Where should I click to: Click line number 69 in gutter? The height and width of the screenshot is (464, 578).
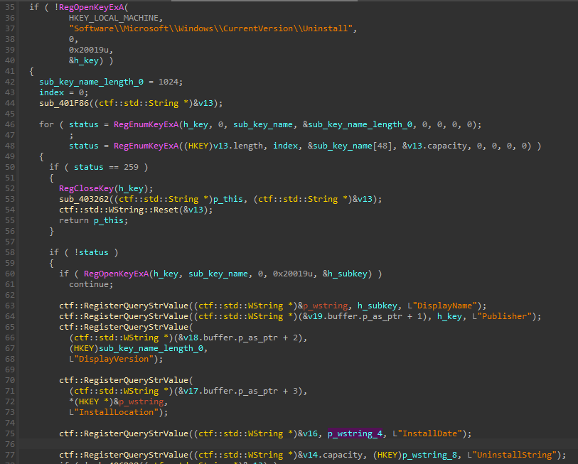coord(10,369)
